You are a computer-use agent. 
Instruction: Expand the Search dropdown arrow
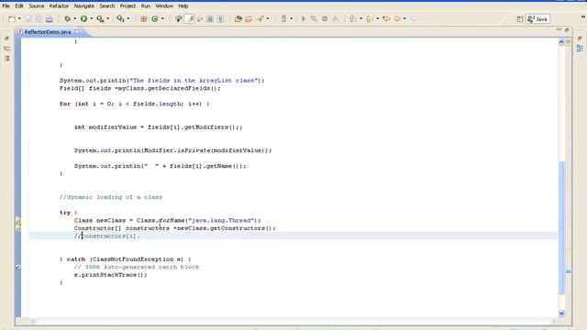point(128,18)
